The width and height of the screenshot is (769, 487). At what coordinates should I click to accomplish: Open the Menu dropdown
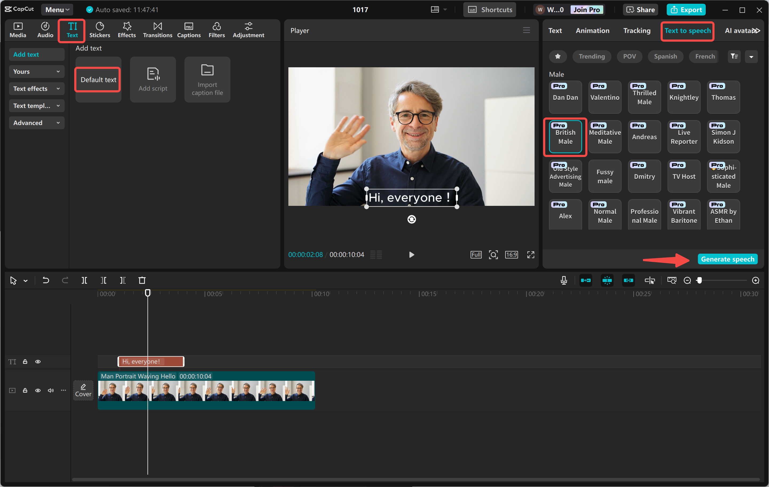57,9
